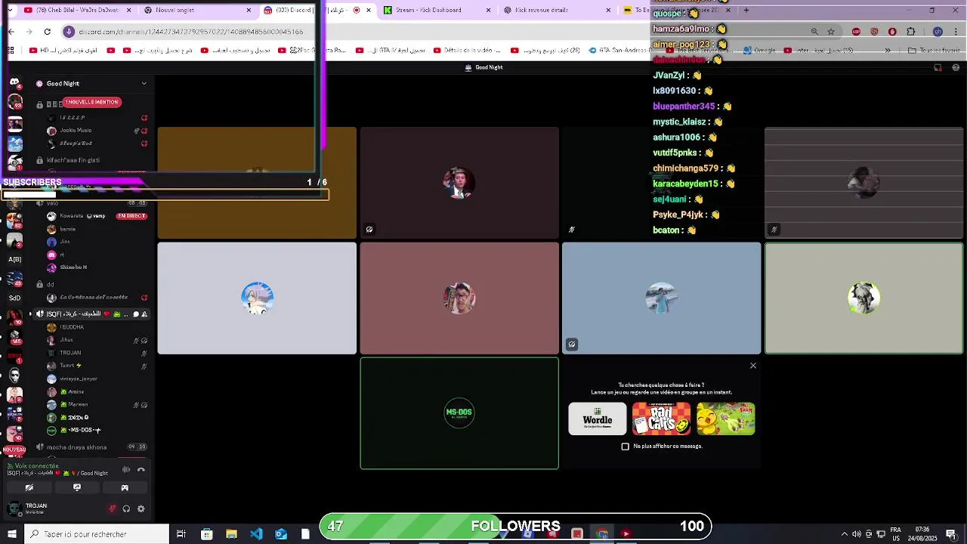
Task: Select the highlighted beige participant tile
Action: point(864,298)
